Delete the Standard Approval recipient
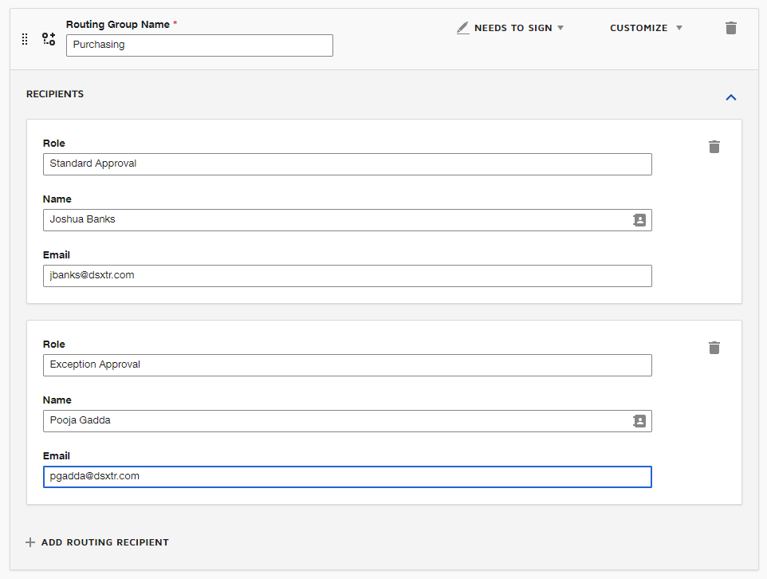 click(x=714, y=147)
